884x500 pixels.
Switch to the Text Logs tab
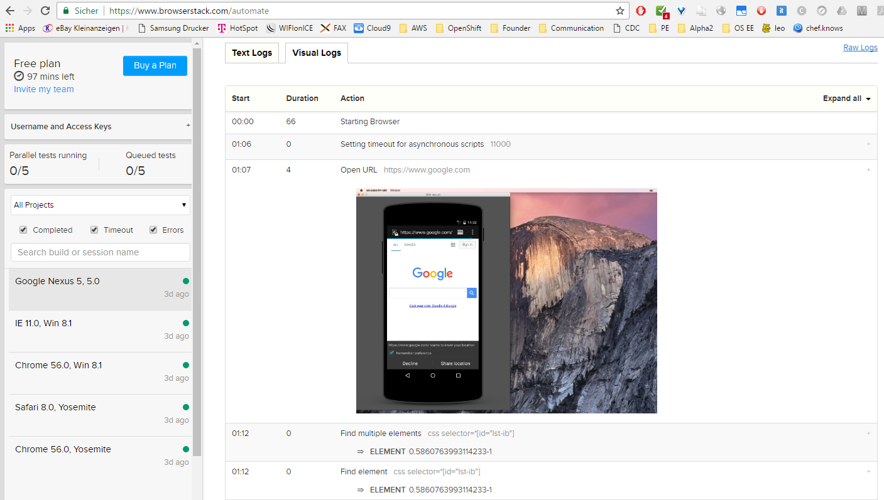pos(251,53)
